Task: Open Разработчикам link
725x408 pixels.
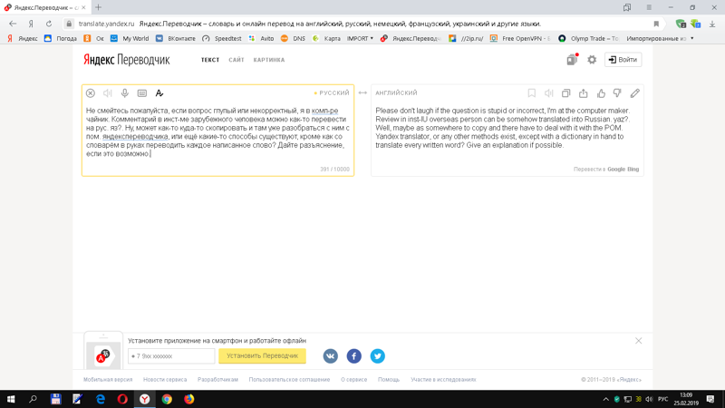Action: (x=217, y=380)
